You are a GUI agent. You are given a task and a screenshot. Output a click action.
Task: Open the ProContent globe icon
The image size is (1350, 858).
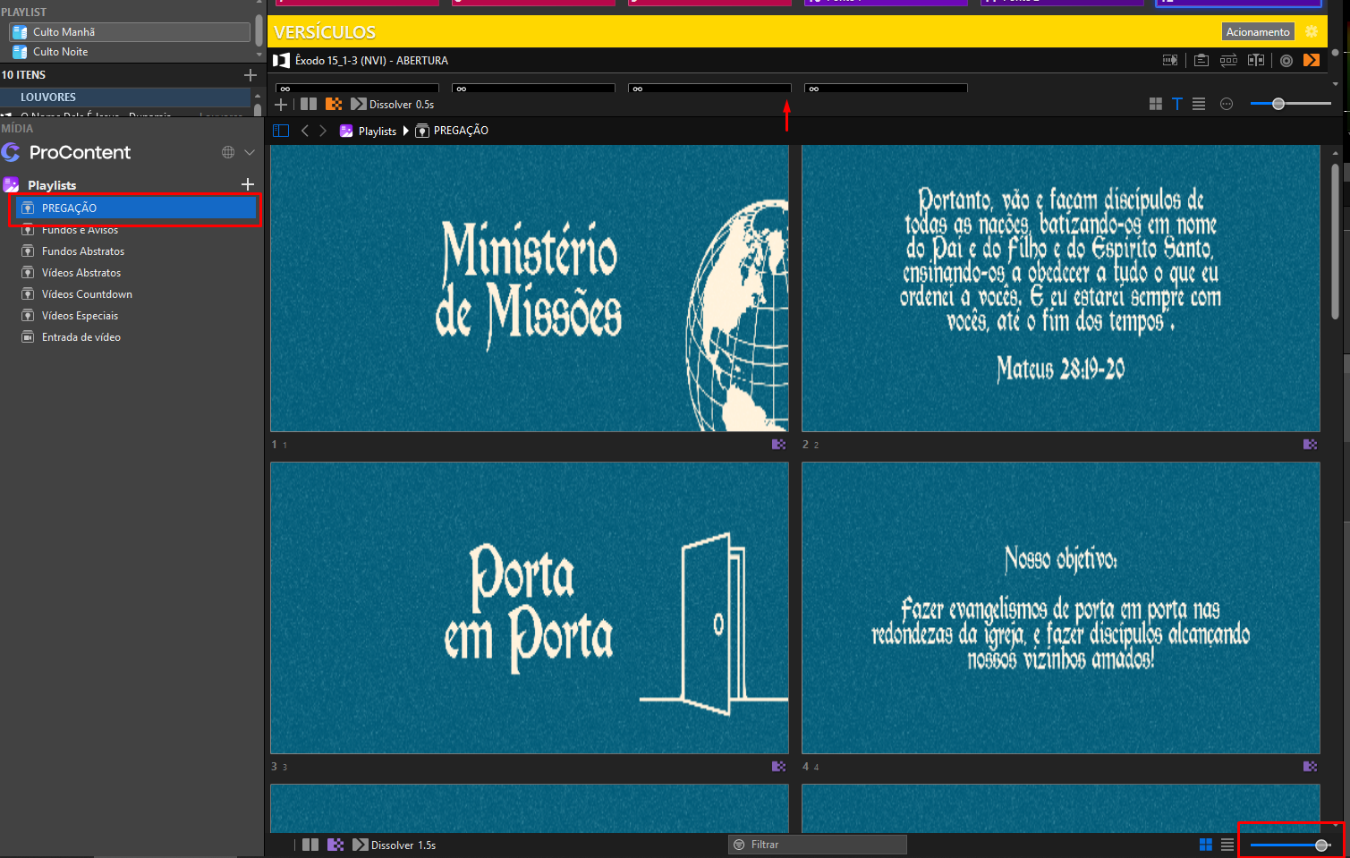(228, 152)
